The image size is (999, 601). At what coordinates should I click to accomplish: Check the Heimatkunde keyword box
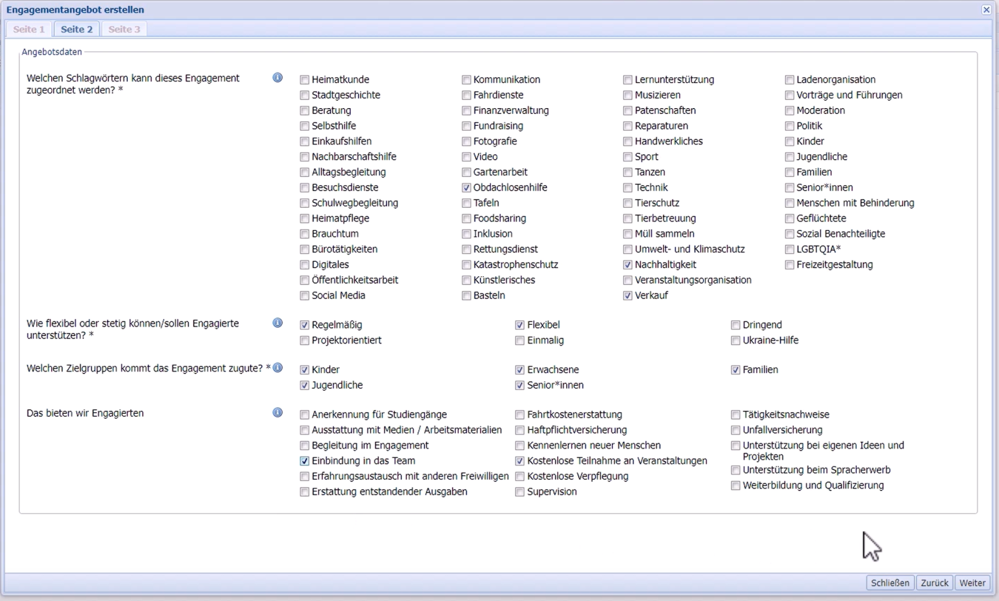[304, 80]
